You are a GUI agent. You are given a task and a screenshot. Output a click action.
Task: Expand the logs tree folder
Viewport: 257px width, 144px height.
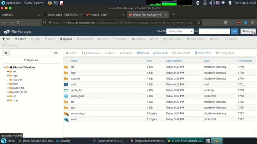(8, 76)
